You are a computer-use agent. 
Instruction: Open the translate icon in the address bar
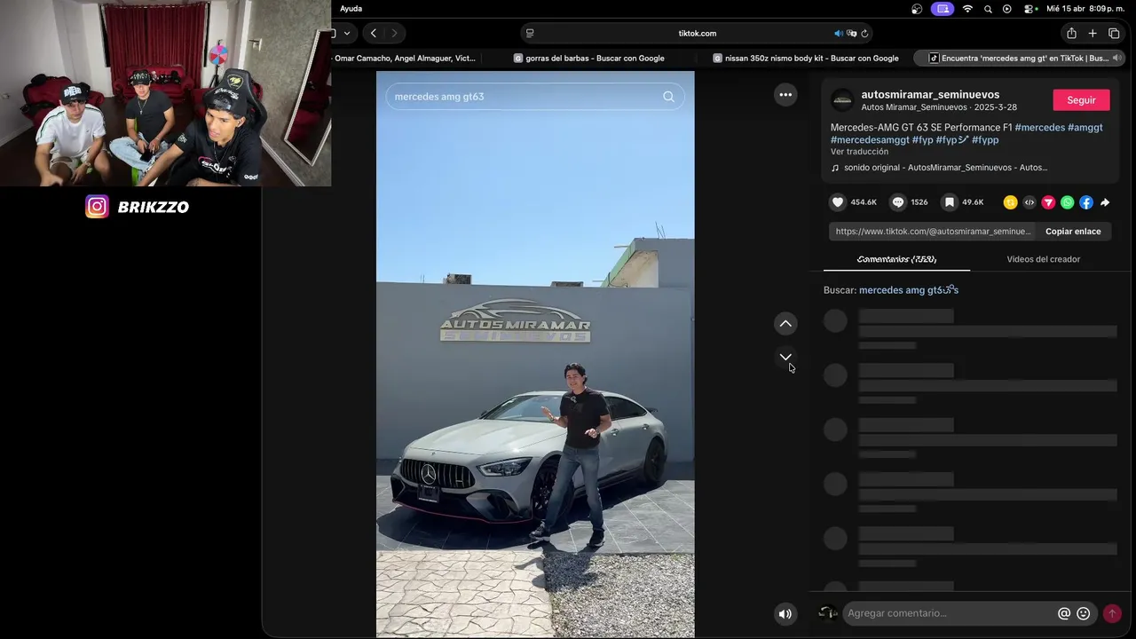tap(852, 34)
